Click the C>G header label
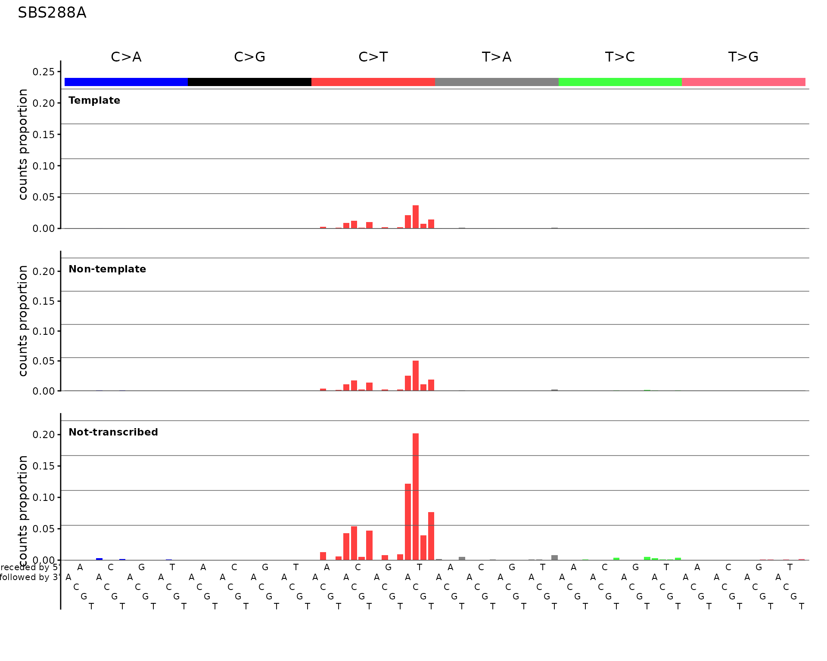 249,57
